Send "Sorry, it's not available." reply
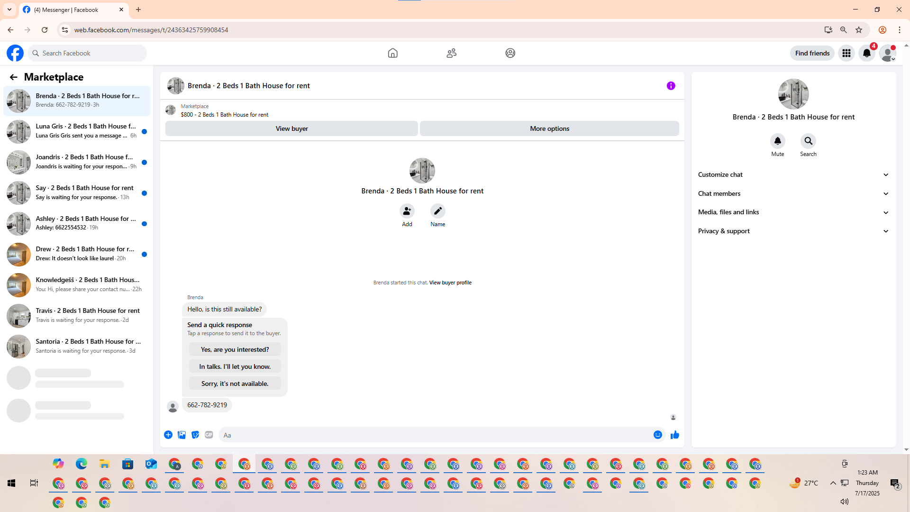Screen dimensions: 910x512 point(235,384)
